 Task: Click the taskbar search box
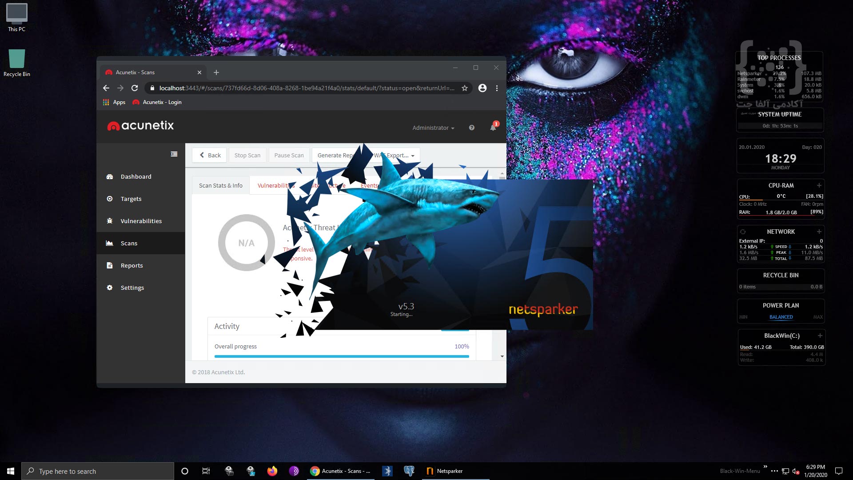click(x=98, y=471)
